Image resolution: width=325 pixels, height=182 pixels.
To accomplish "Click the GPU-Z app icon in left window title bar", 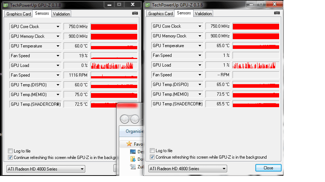I will [5, 5].
